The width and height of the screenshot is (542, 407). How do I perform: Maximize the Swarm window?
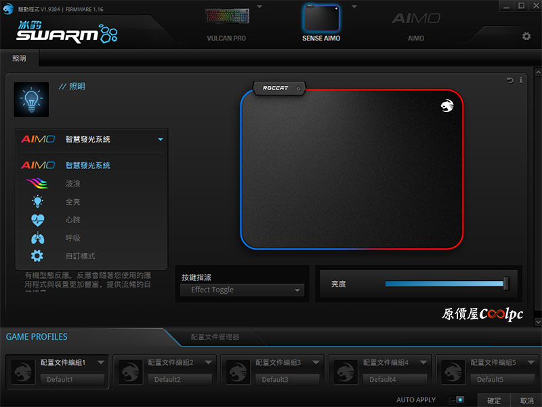pos(521,6)
